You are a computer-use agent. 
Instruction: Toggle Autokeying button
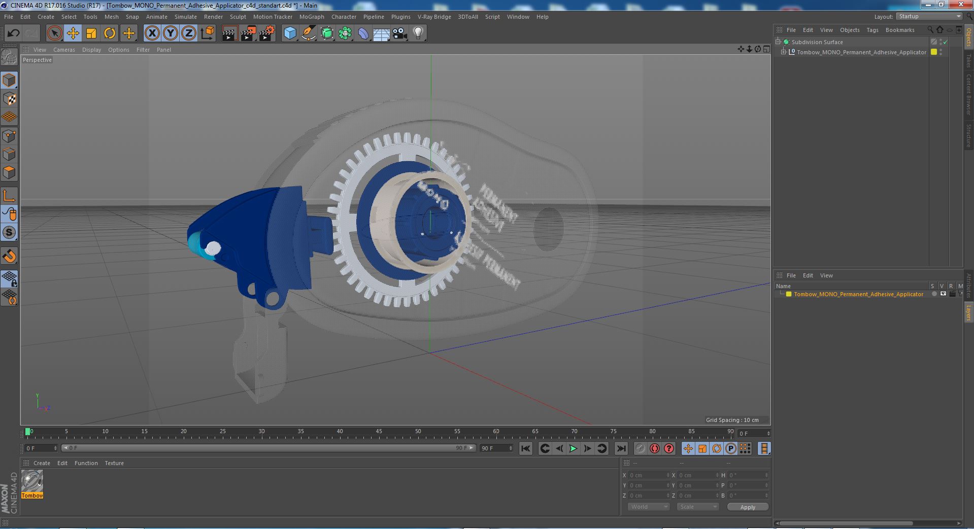coord(655,448)
